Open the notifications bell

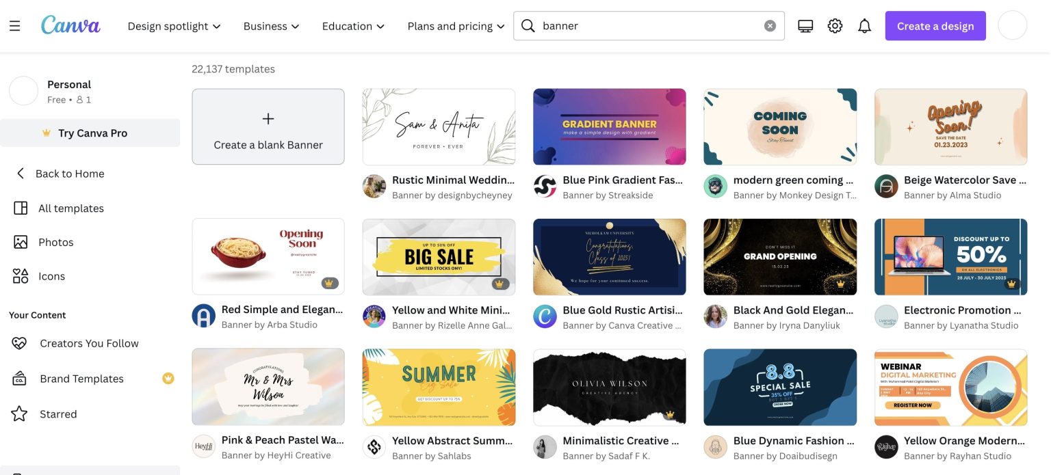pyautogui.click(x=864, y=25)
